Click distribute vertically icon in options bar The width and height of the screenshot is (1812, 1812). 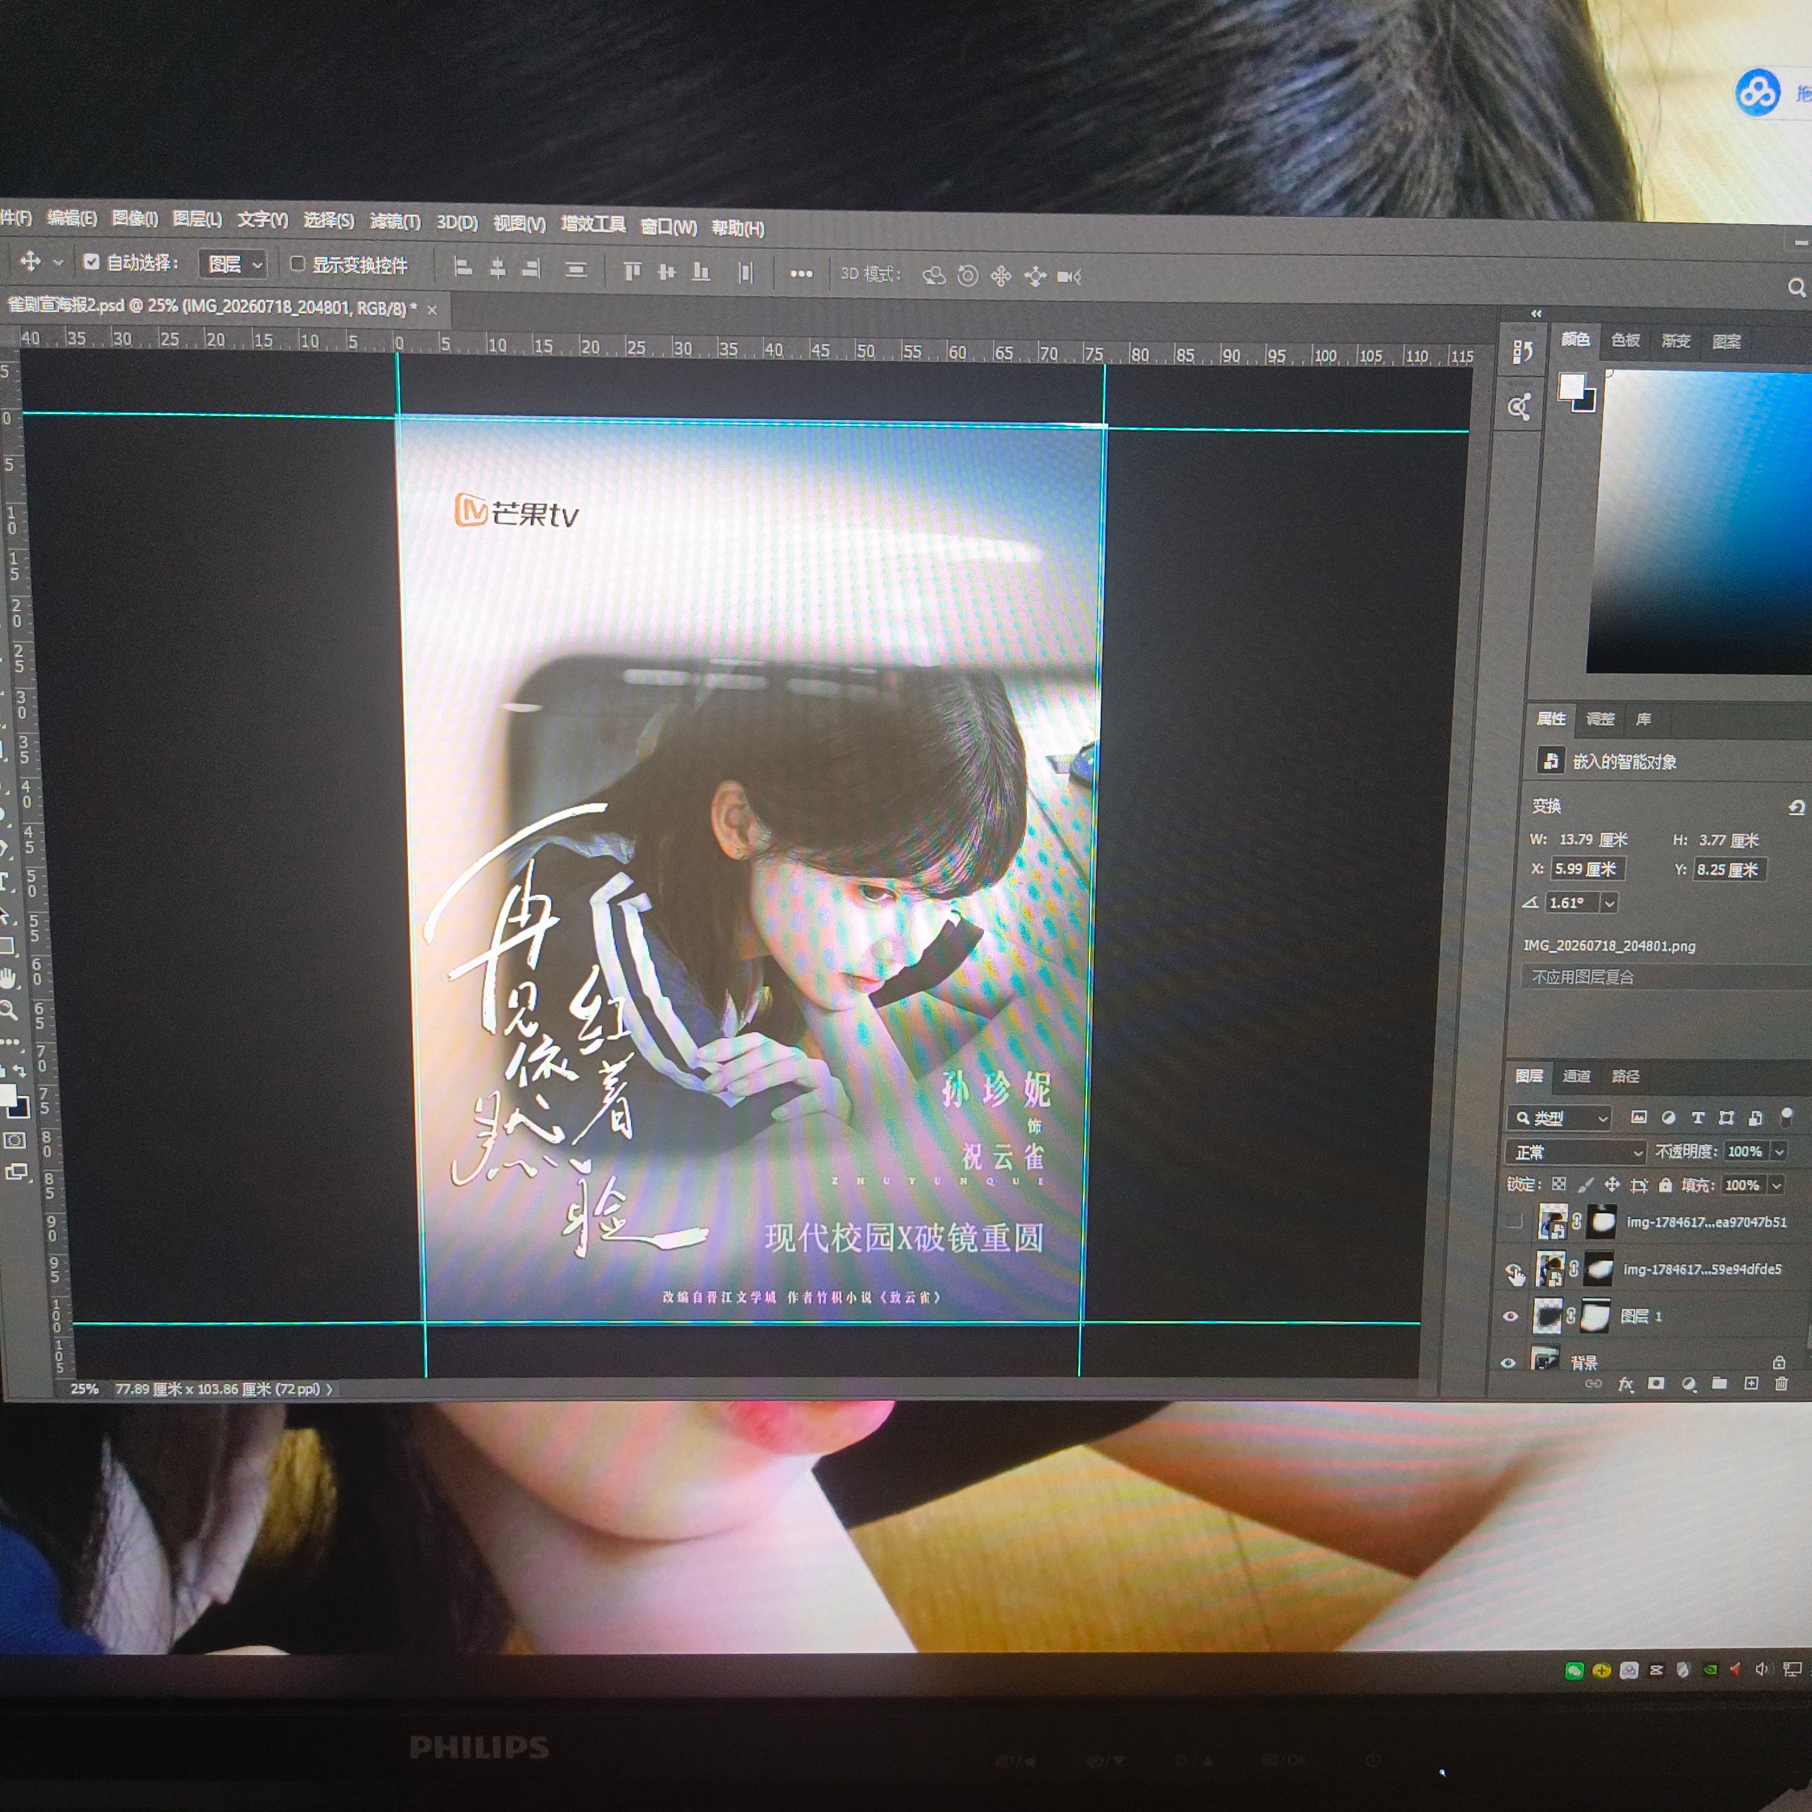pos(576,270)
